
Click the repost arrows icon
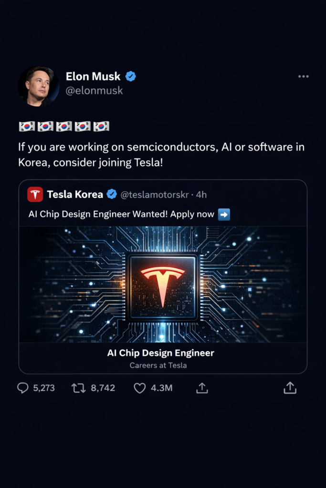tap(79, 388)
